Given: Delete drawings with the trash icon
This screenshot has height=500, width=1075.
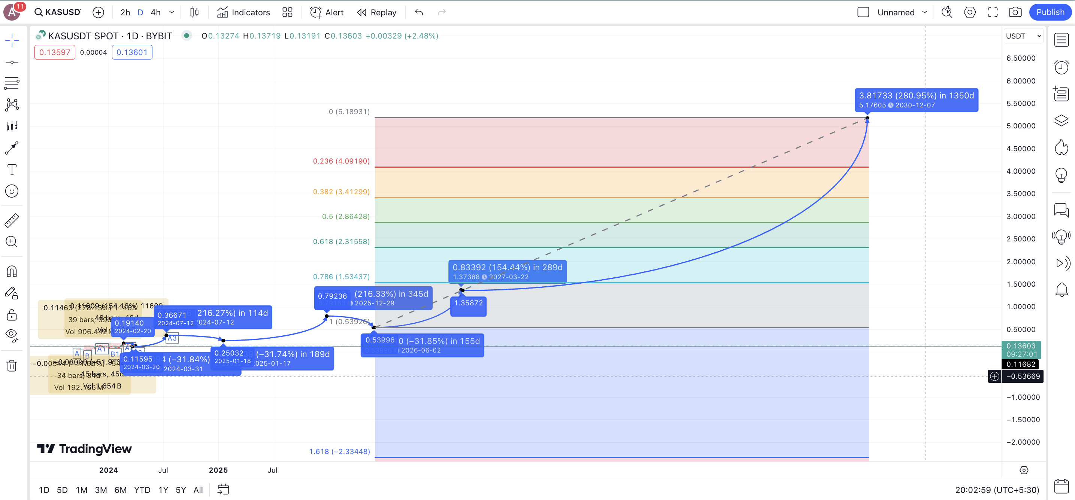Looking at the screenshot, I should (12, 366).
